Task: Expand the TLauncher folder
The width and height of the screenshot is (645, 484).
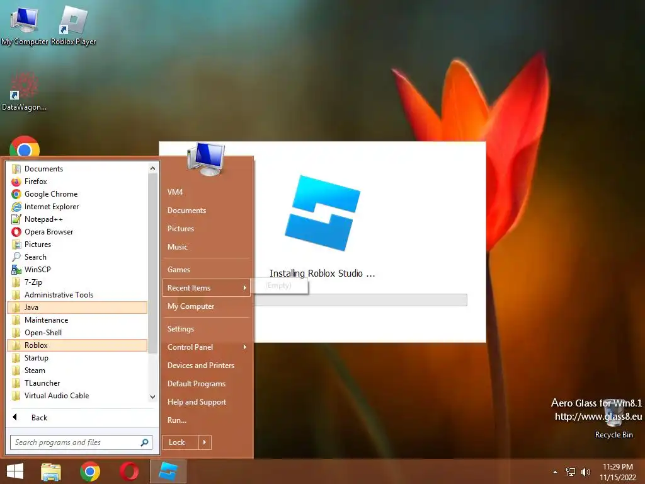Action: pos(77,383)
